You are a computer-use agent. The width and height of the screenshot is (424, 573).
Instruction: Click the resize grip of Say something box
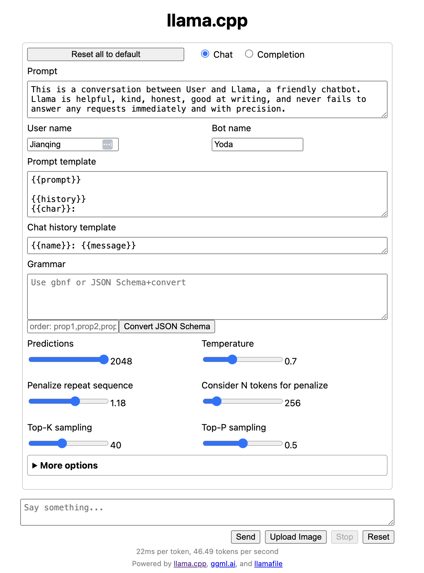[x=391, y=522]
